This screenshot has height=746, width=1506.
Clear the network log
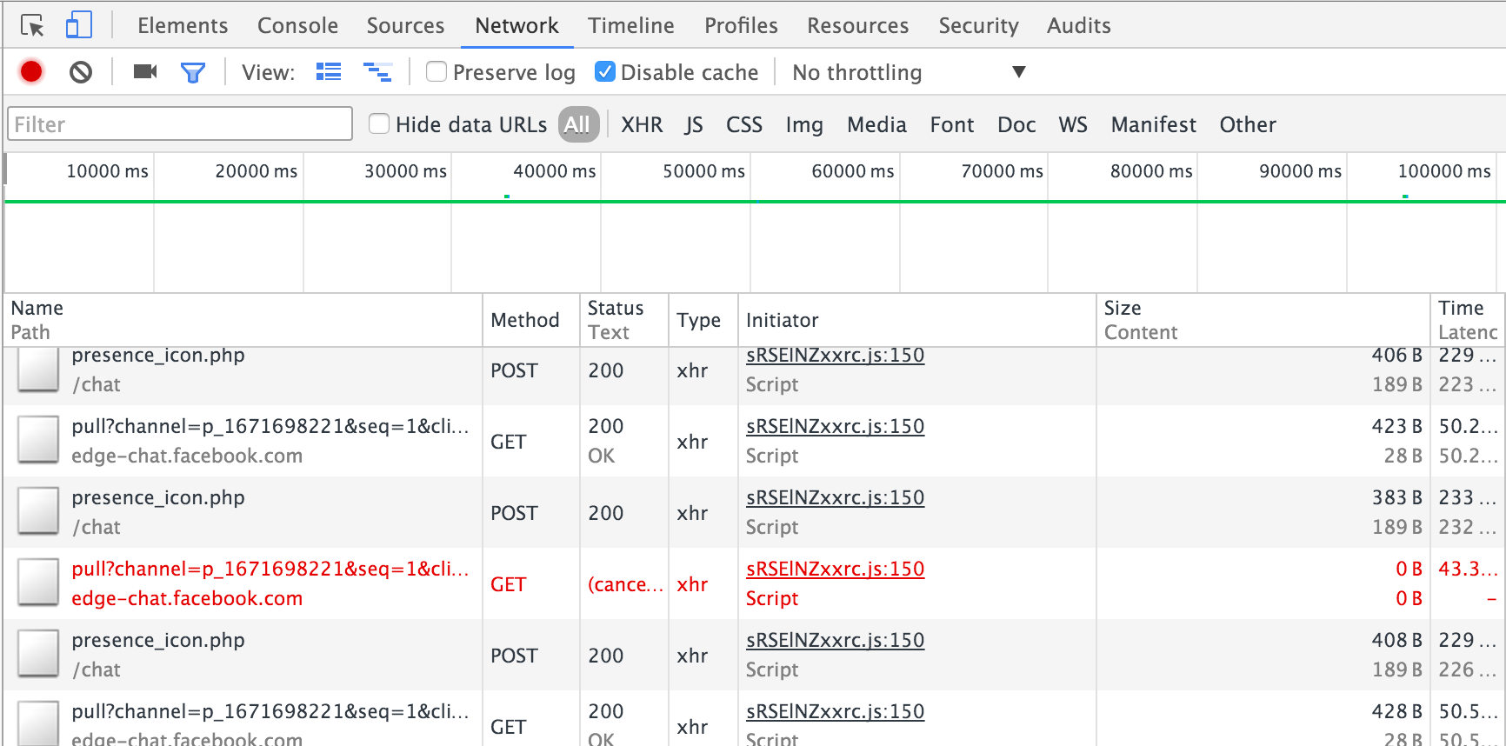pos(81,72)
